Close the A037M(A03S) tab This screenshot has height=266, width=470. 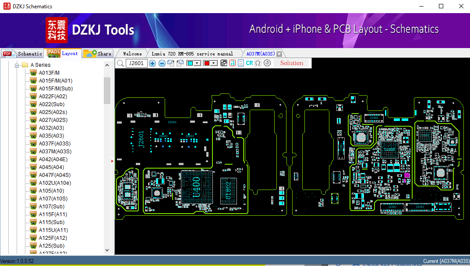[x=279, y=53]
